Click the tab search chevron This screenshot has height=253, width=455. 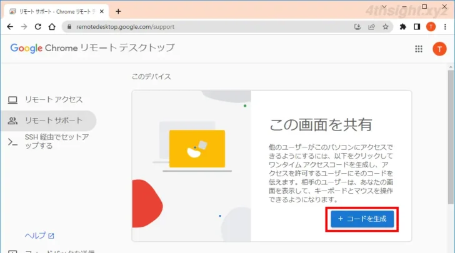384,6
